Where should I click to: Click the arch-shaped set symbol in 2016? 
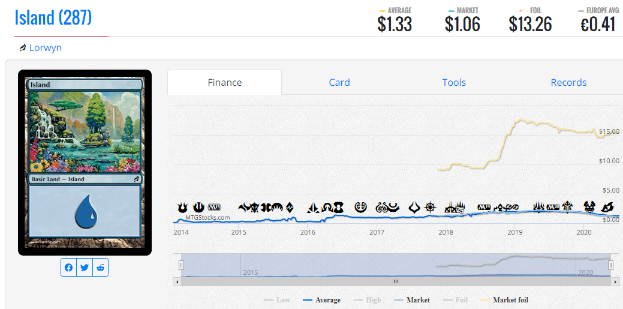pos(327,208)
